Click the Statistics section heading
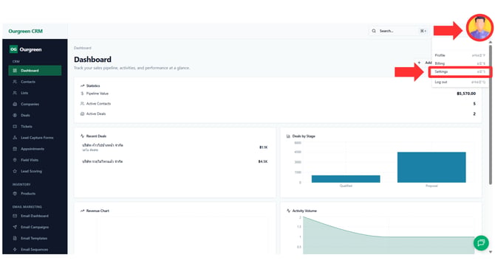495x277 pixels. point(93,85)
